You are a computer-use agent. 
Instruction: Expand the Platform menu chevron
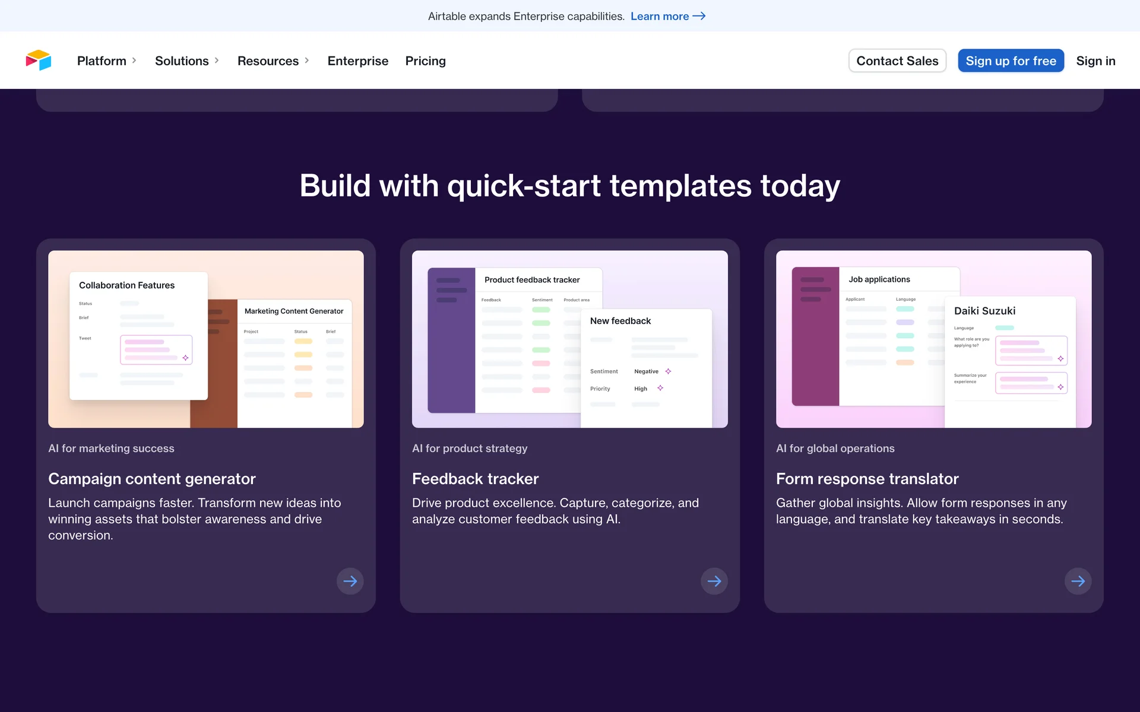134,61
